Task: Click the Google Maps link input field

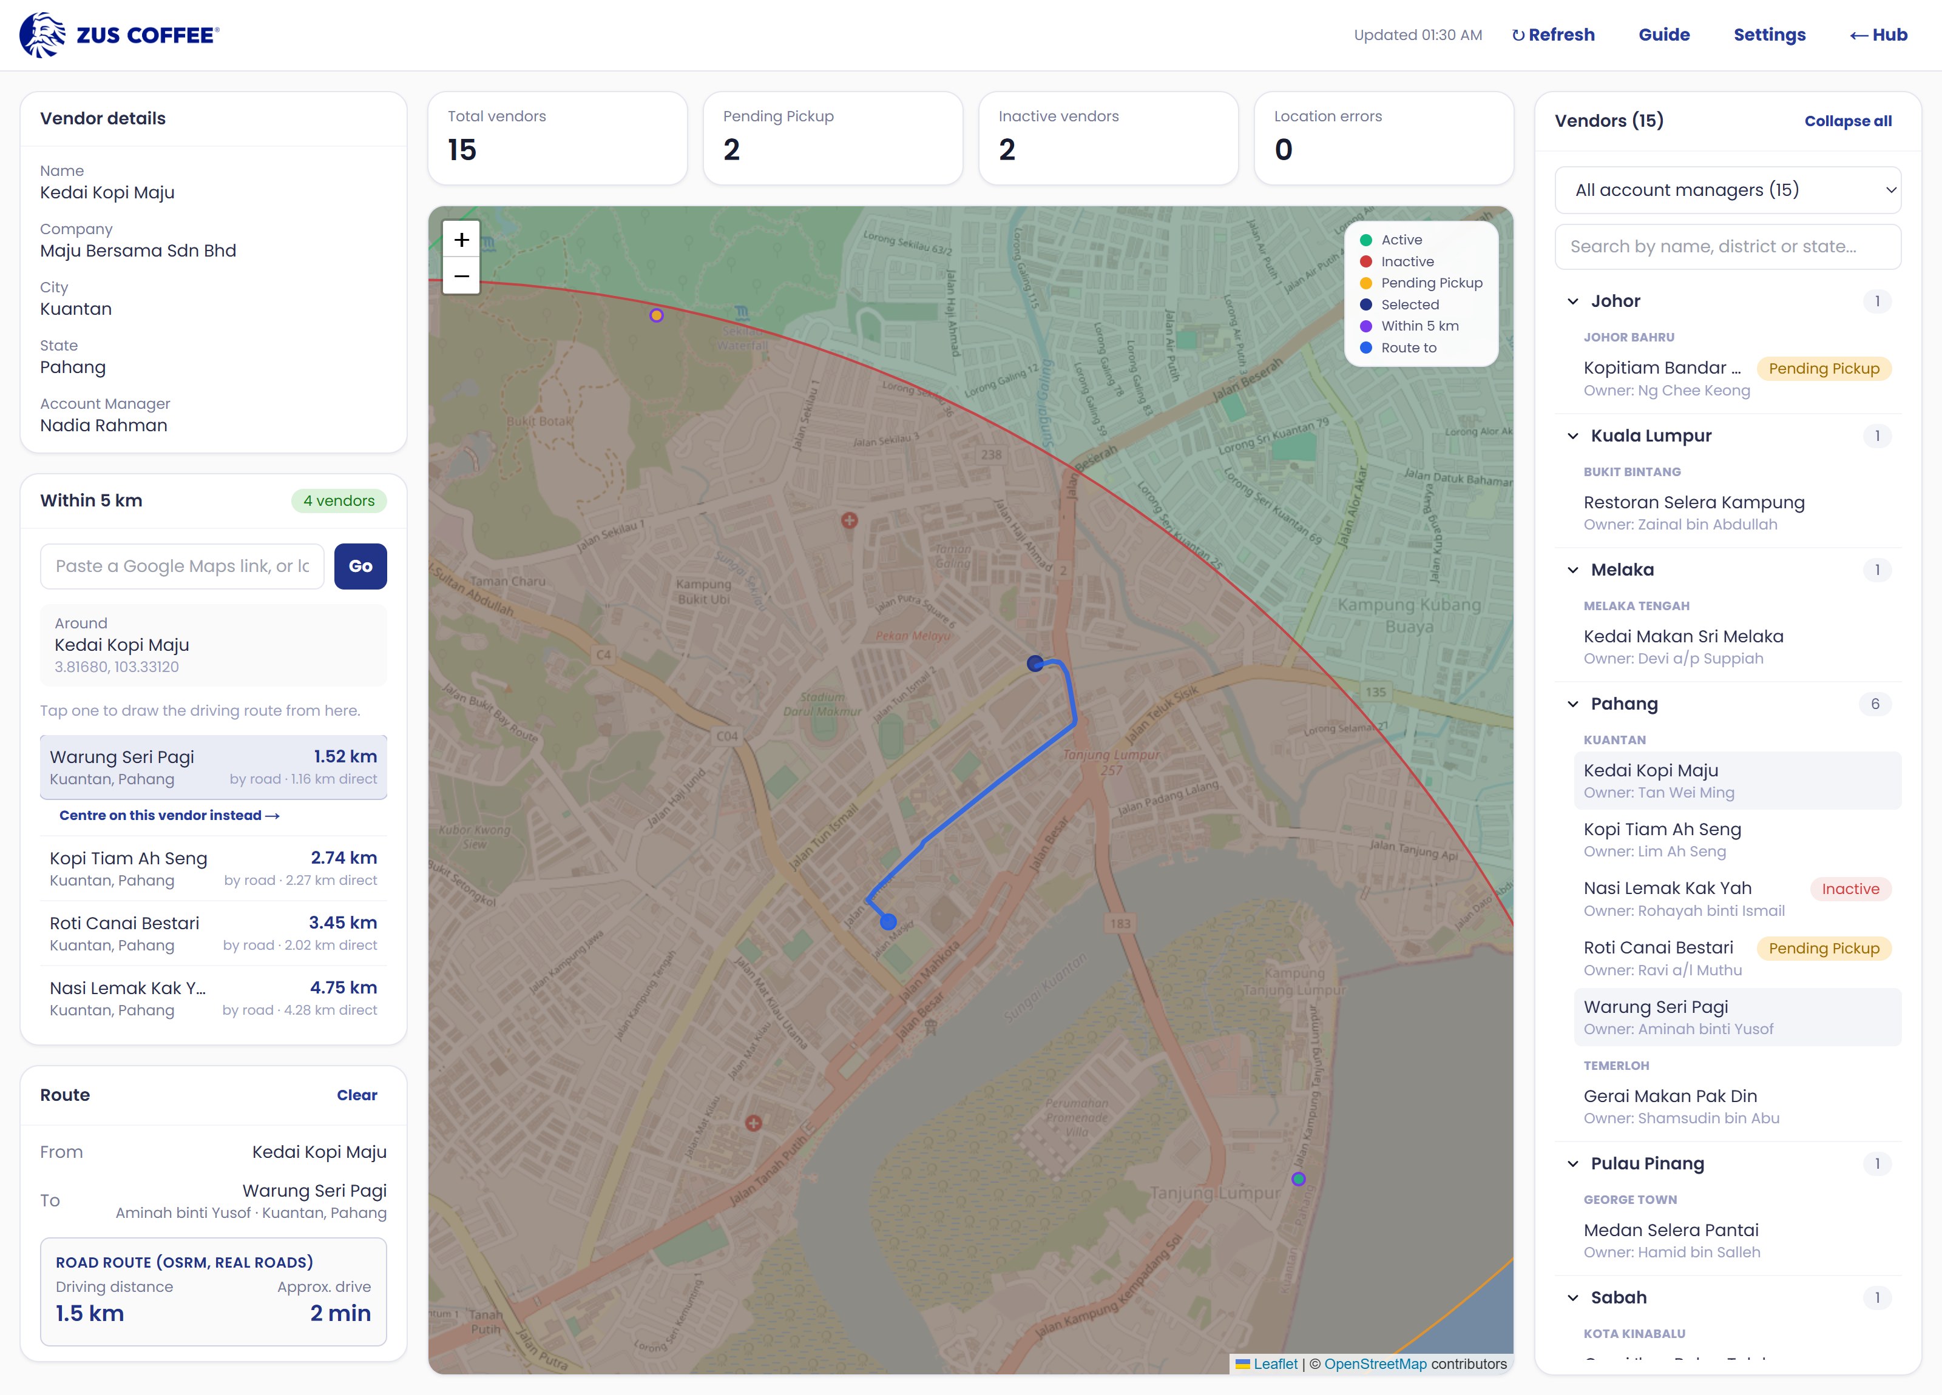Action: coord(183,566)
